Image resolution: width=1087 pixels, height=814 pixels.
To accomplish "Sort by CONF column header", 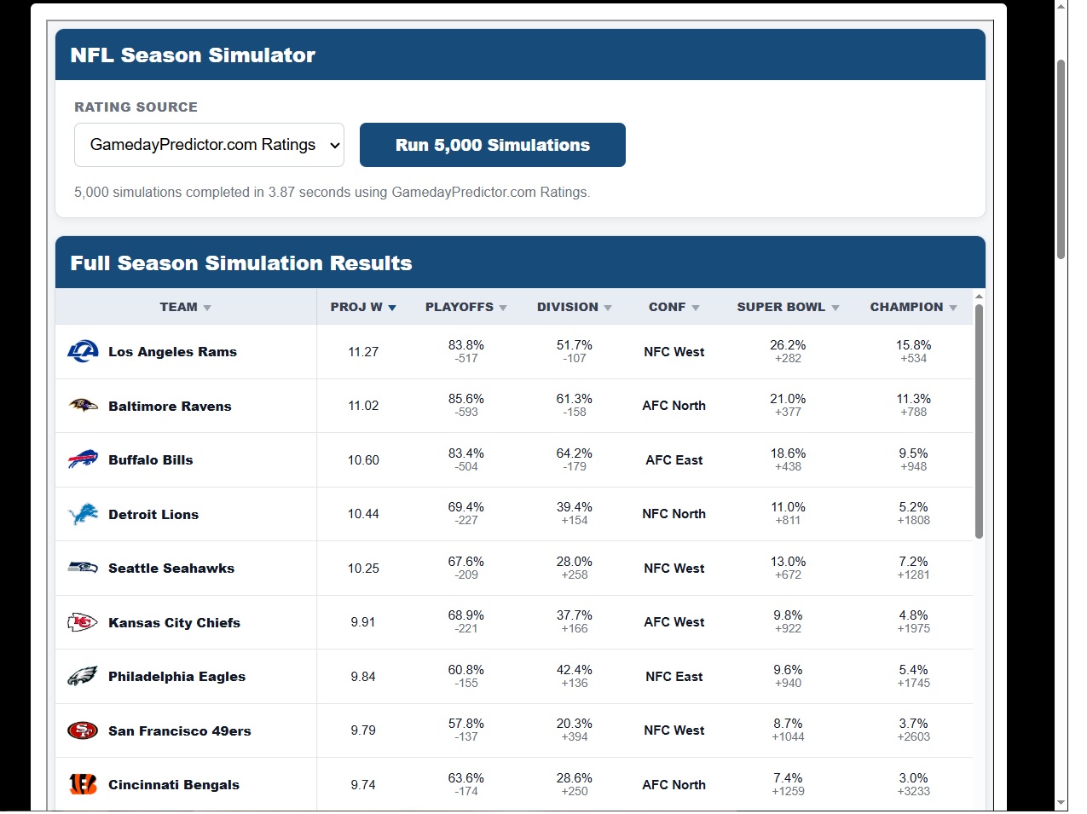I will [x=674, y=307].
